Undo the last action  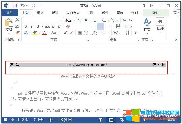[x=23, y=5]
